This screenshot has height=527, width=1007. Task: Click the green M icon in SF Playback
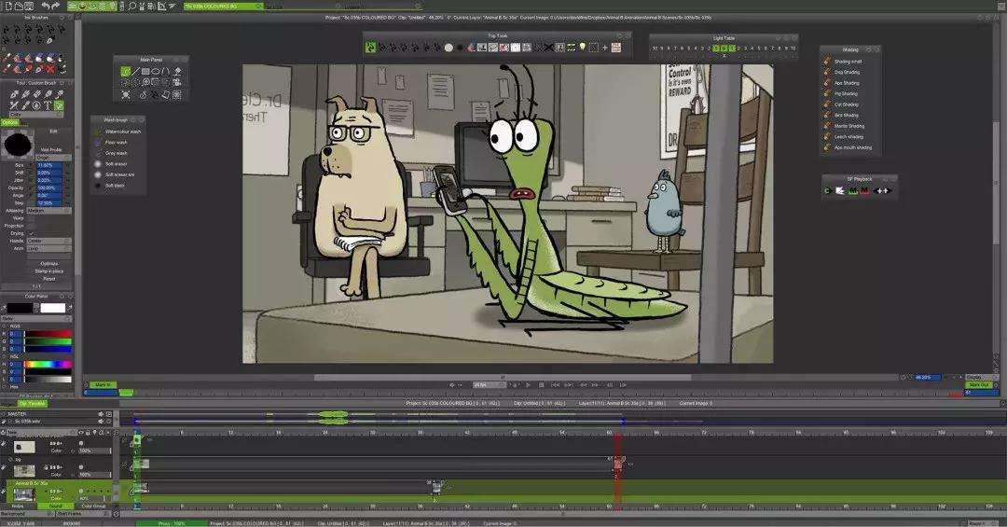pyautogui.click(x=853, y=190)
